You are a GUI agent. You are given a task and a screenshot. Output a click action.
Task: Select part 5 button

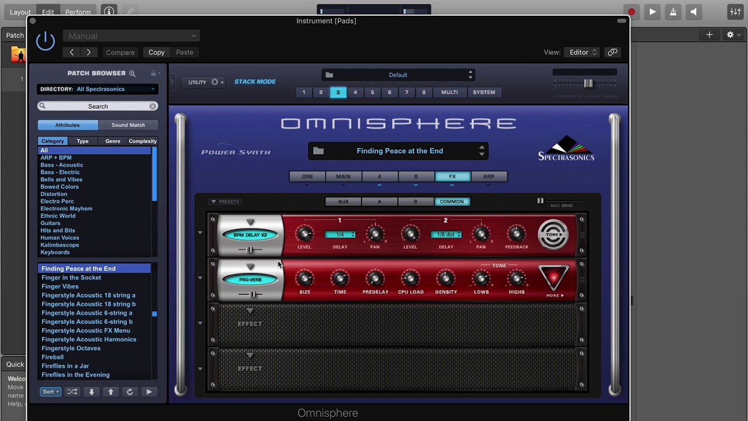click(372, 92)
